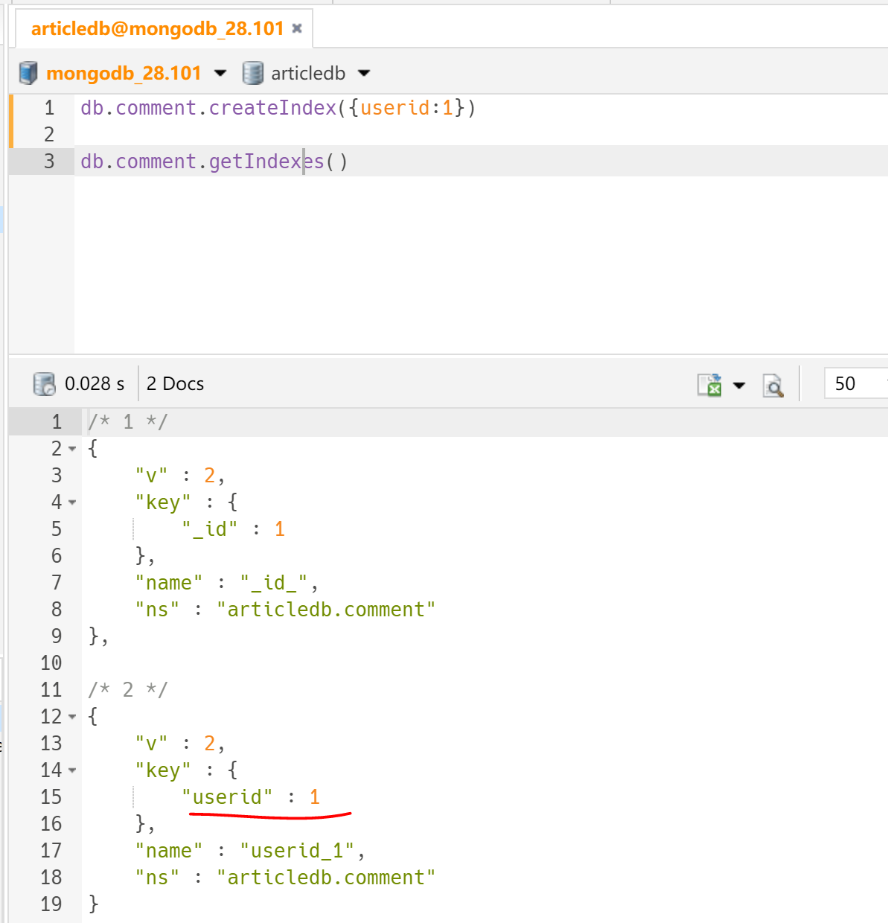Collapse the first result document at line 2
Viewport: 888px width, 923px height.
(72, 449)
